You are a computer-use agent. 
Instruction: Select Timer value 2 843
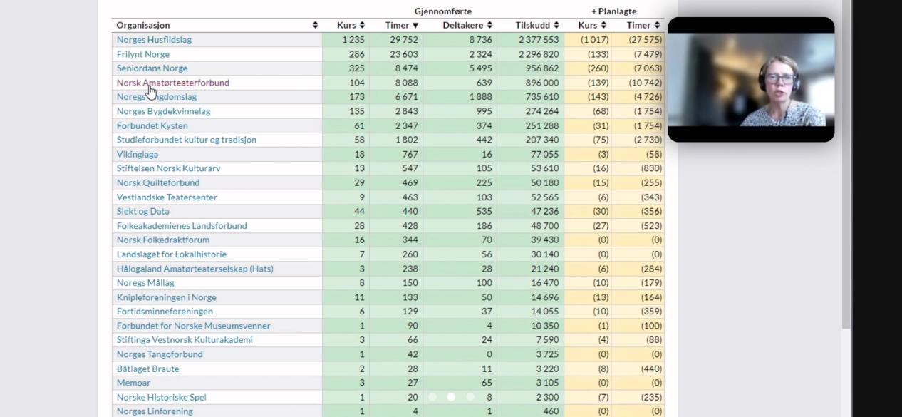406,111
